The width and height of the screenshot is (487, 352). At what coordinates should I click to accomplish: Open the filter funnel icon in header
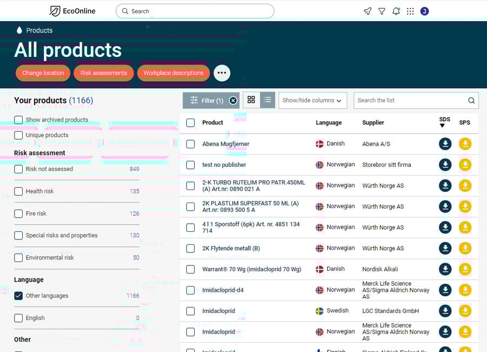point(381,11)
